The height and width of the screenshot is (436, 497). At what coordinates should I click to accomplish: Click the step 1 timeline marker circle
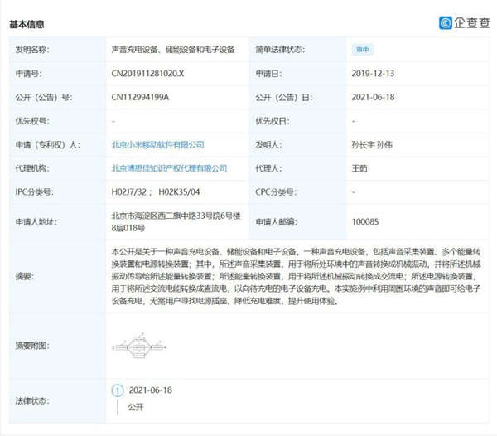pyautogui.click(x=118, y=390)
